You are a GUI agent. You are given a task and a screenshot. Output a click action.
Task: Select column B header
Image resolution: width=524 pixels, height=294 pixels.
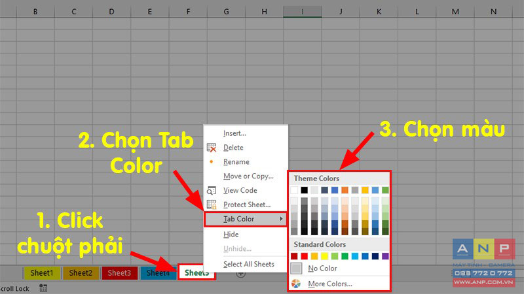click(x=35, y=12)
